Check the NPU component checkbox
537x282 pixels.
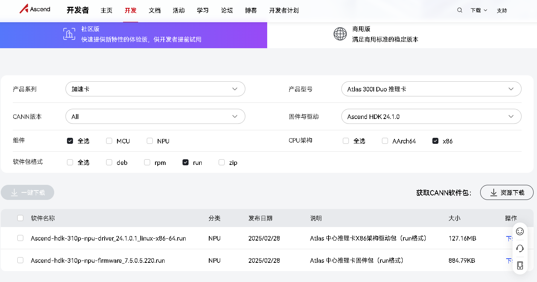[x=150, y=141]
